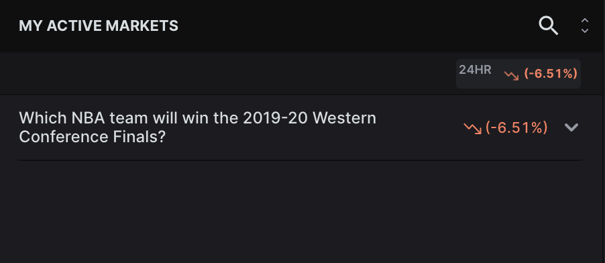Screen dimensions: 605x263
Task: Click the upper chevron of header resize icon
Action: point(585,21)
